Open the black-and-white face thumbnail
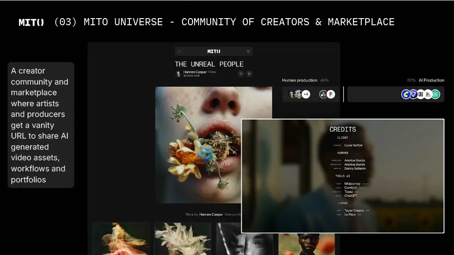Viewport: 454px width, 255px height. click(244, 239)
